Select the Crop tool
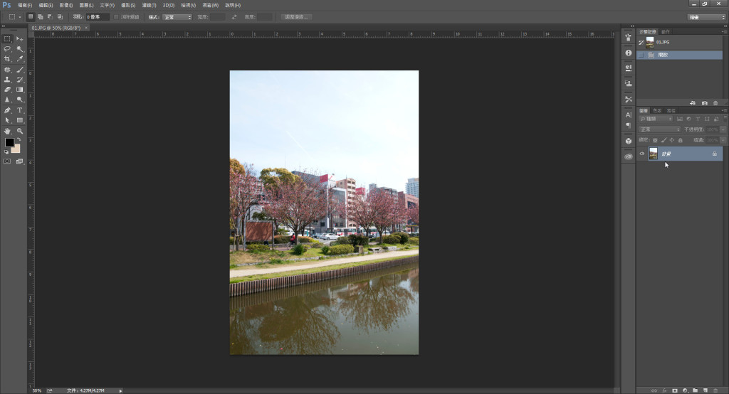The image size is (729, 394). click(x=7, y=59)
